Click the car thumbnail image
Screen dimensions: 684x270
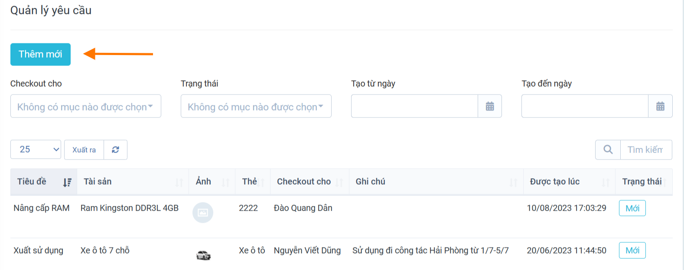[x=203, y=255]
